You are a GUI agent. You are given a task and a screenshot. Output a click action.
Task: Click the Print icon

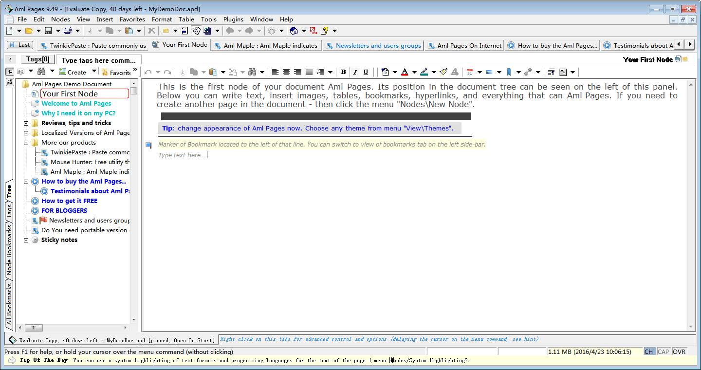pyautogui.click(x=68, y=31)
